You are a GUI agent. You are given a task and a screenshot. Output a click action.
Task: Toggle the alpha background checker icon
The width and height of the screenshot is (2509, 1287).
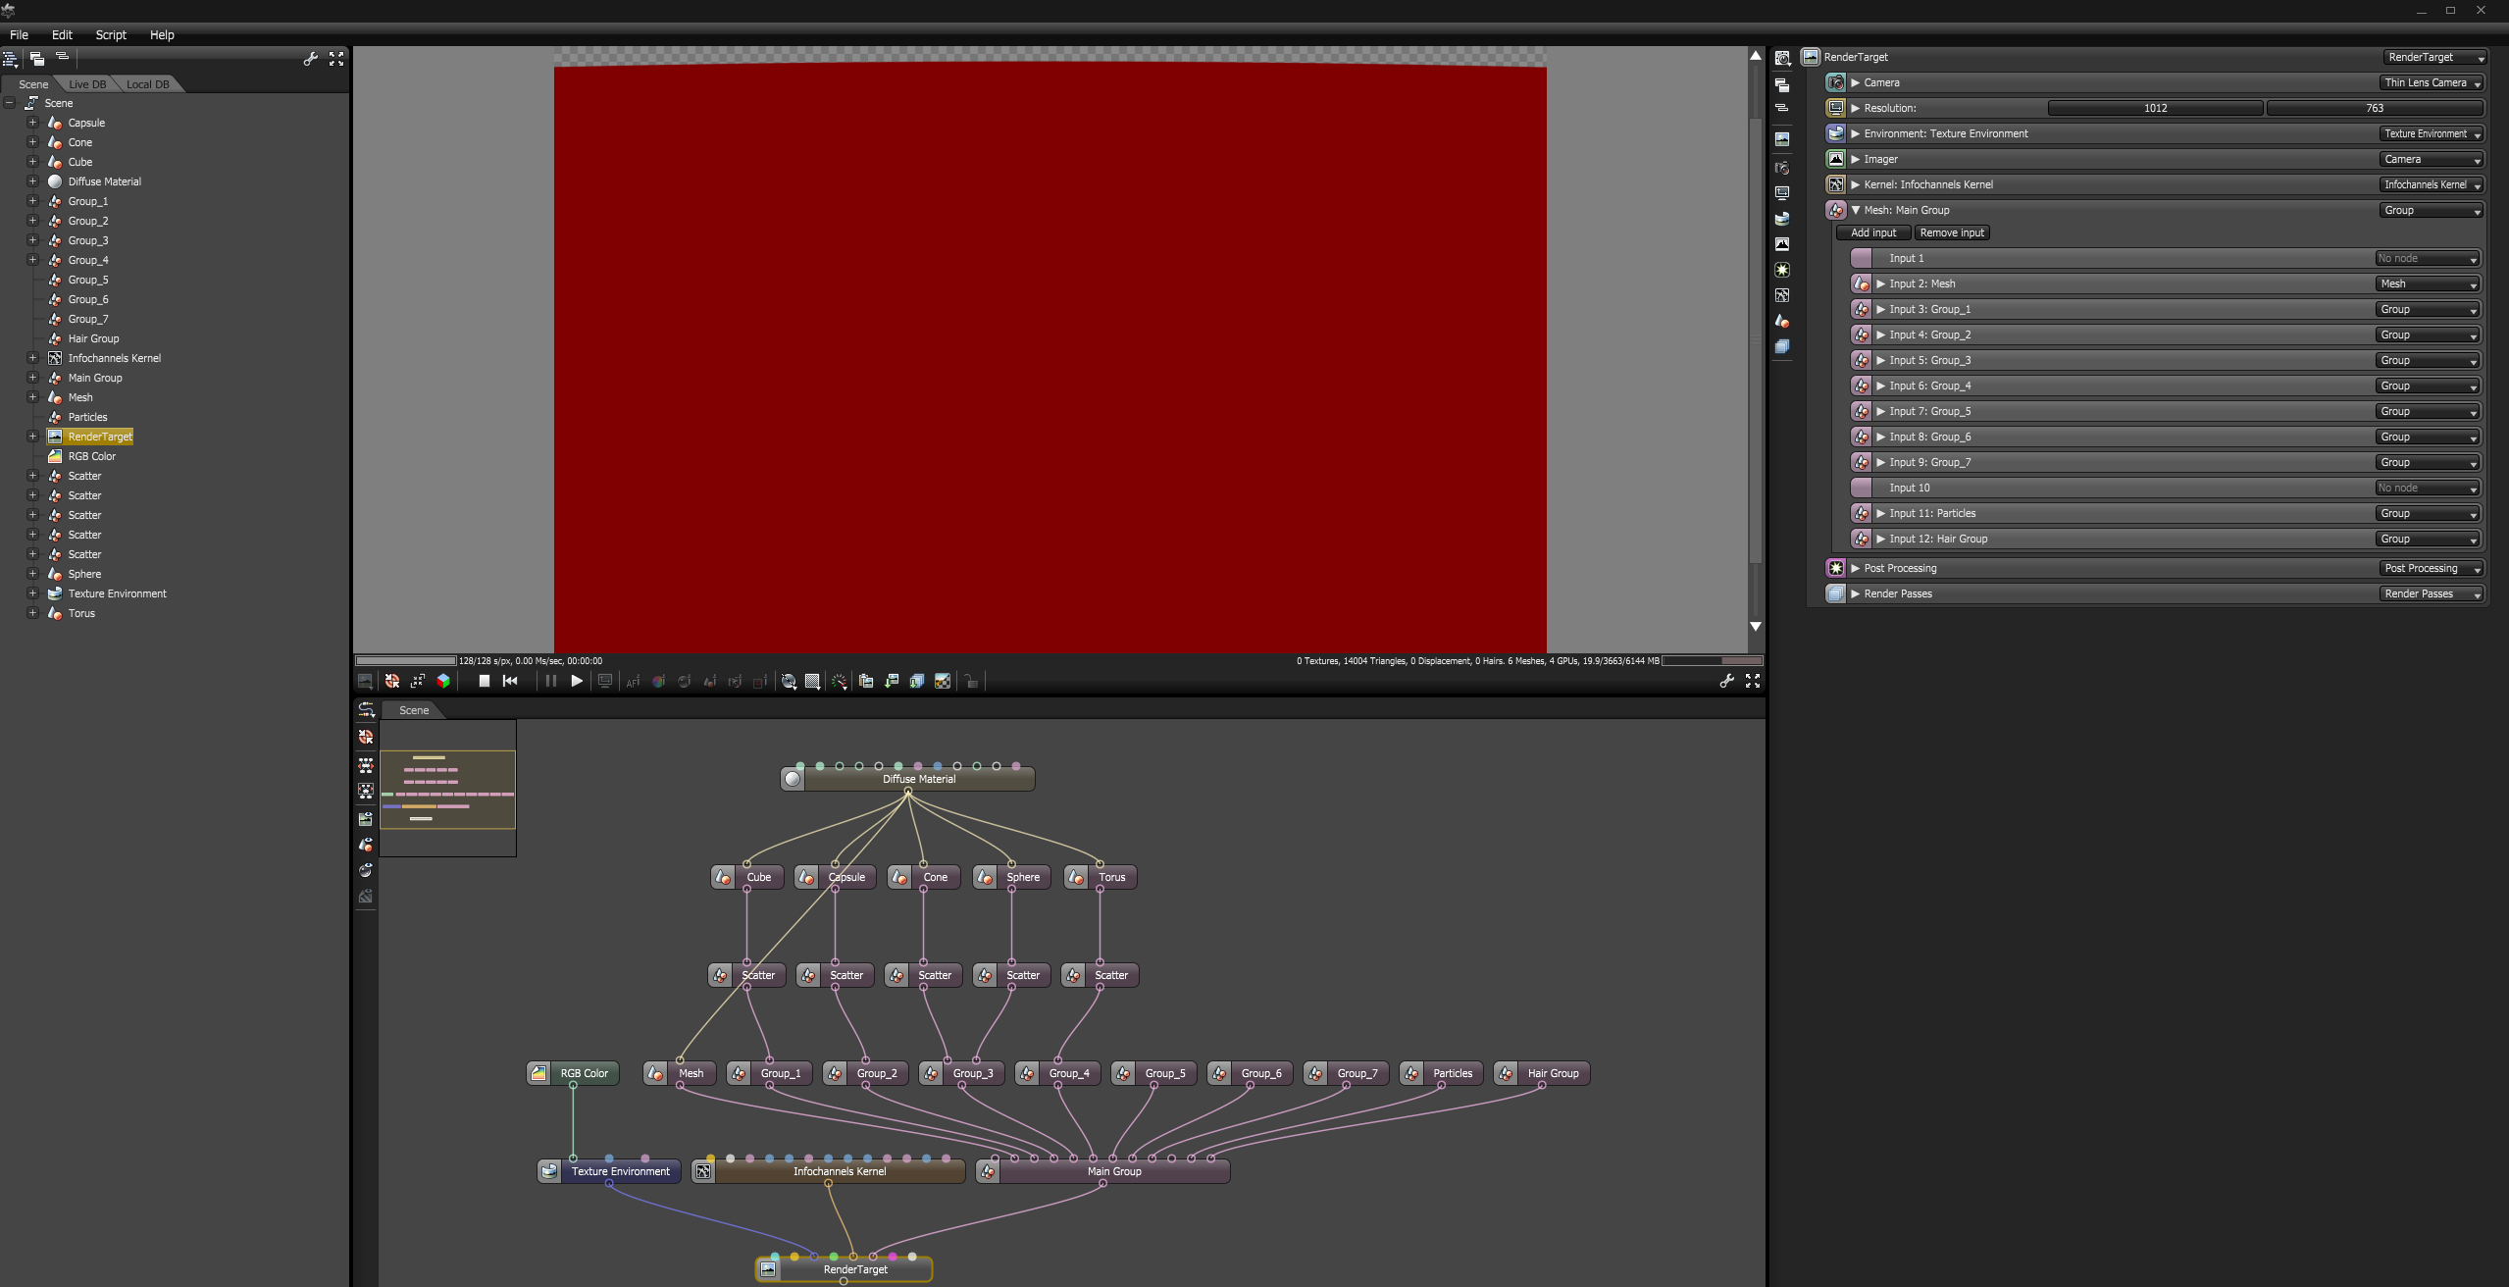tap(943, 681)
